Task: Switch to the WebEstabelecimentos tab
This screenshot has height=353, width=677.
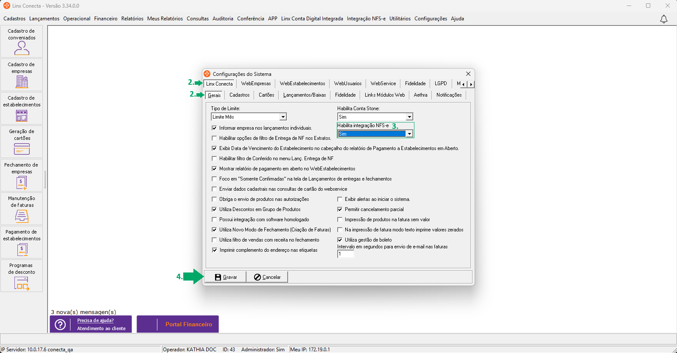Action: click(302, 83)
